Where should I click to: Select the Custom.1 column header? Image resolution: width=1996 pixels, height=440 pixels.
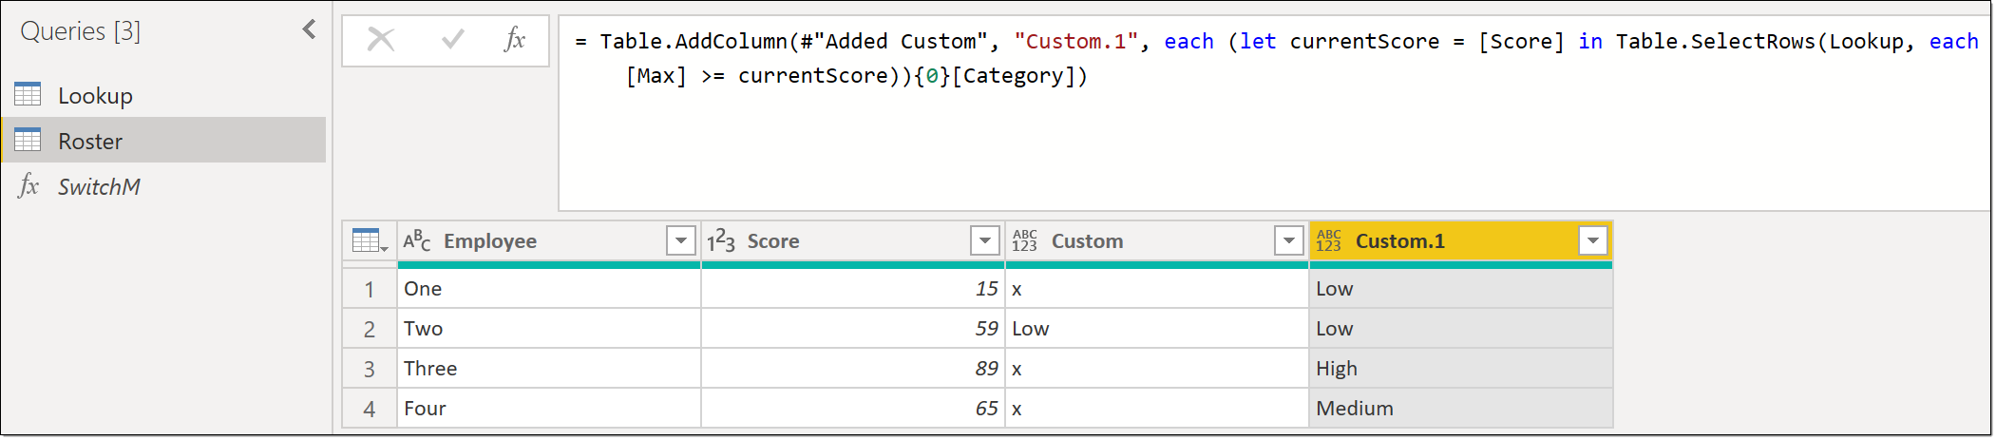click(1461, 241)
